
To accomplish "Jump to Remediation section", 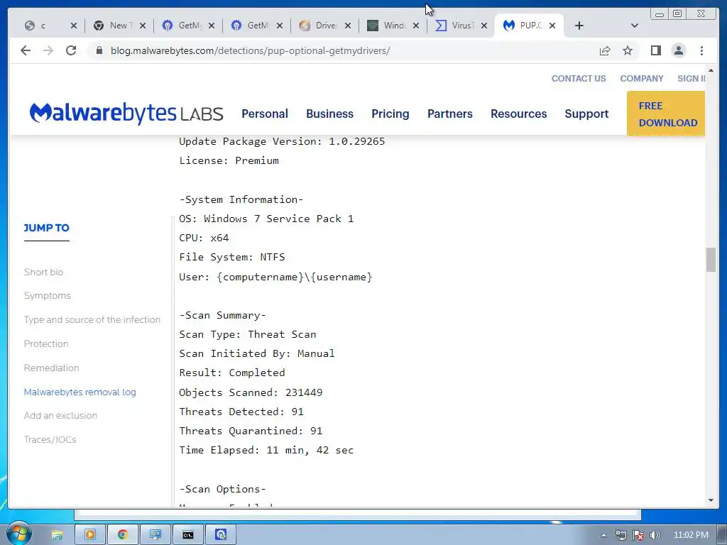I will coord(51,368).
